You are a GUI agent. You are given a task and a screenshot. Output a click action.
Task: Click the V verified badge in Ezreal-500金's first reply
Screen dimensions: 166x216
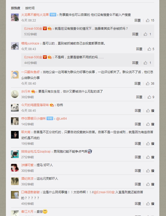click(x=45, y=29)
